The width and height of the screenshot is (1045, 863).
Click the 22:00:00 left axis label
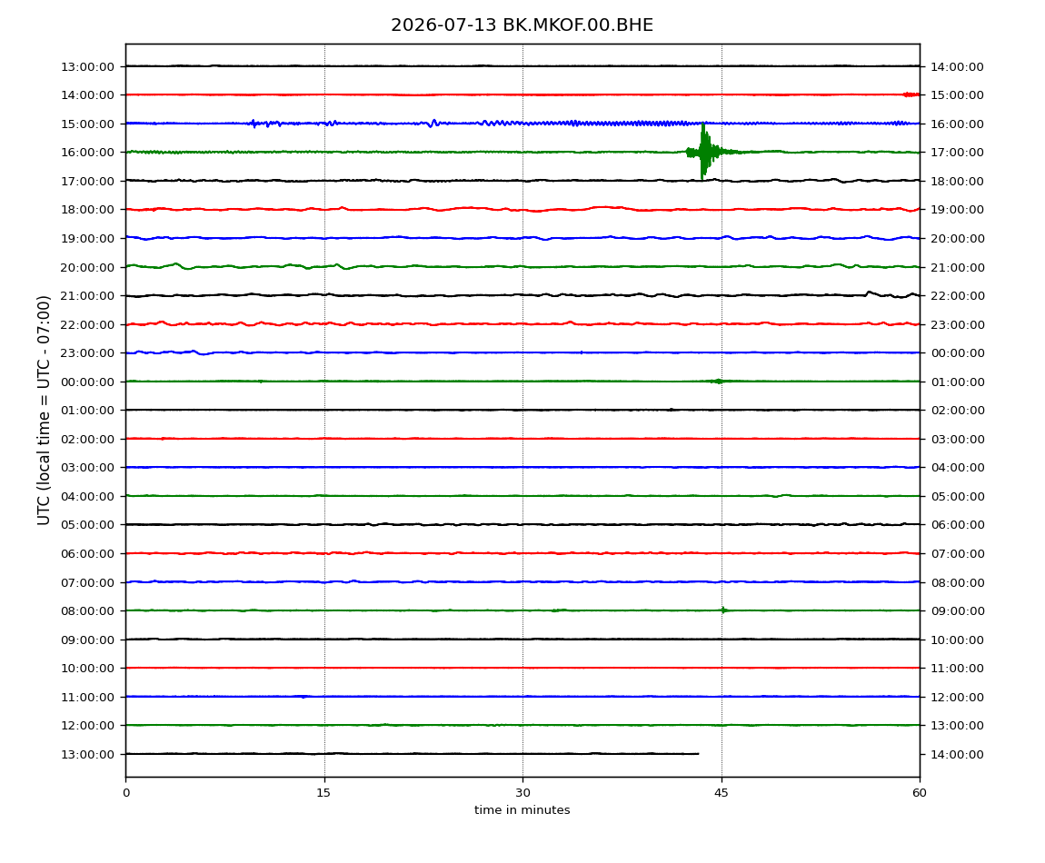(x=87, y=324)
